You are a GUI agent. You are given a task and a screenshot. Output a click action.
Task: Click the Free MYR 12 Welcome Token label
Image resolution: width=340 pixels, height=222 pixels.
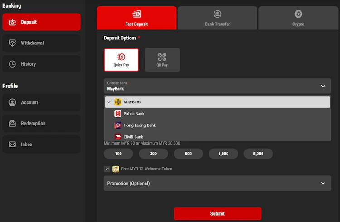pos(147,169)
